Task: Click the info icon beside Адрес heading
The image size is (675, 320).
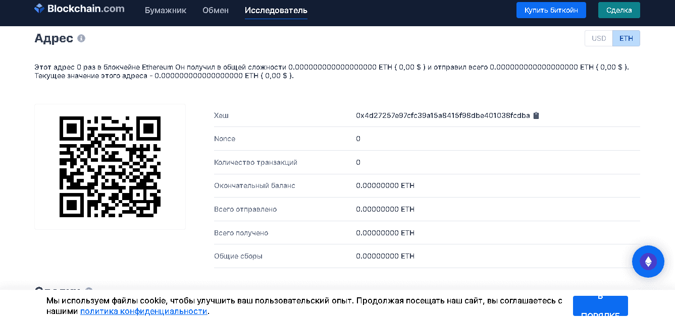Action: [x=81, y=38]
